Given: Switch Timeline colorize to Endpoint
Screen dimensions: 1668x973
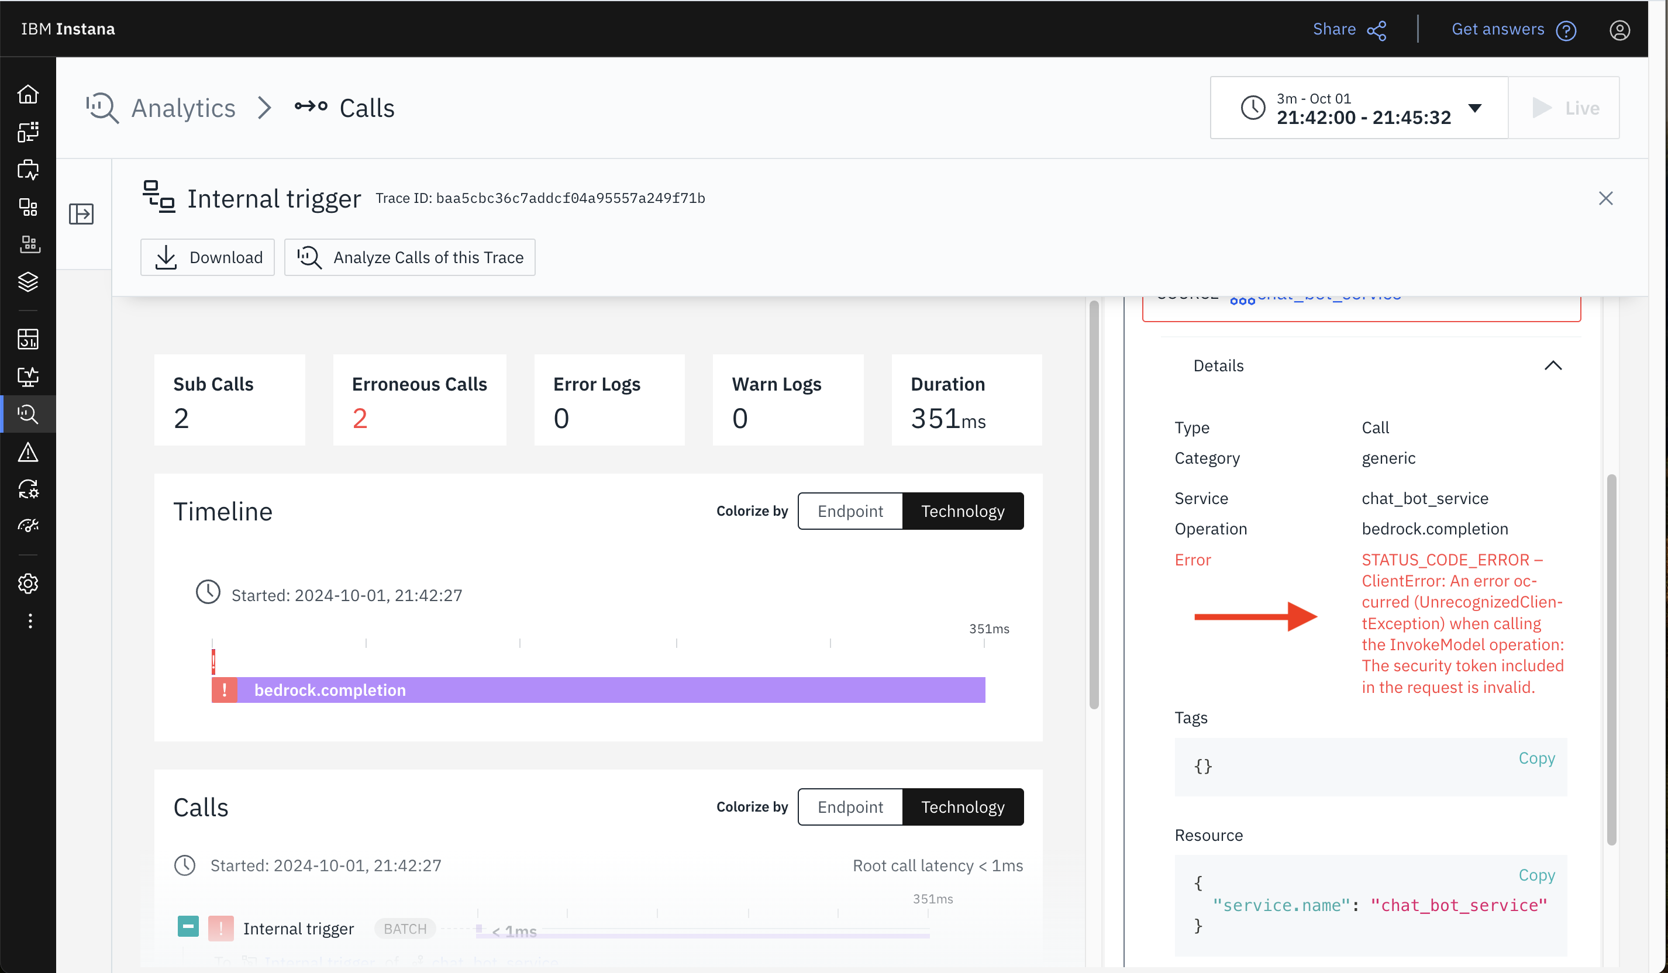Looking at the screenshot, I should pos(850,510).
